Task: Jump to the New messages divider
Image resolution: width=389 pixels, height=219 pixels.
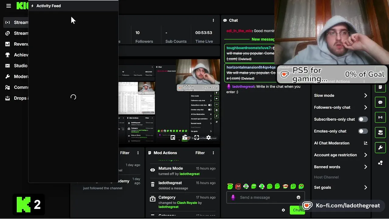Action: click(263, 39)
